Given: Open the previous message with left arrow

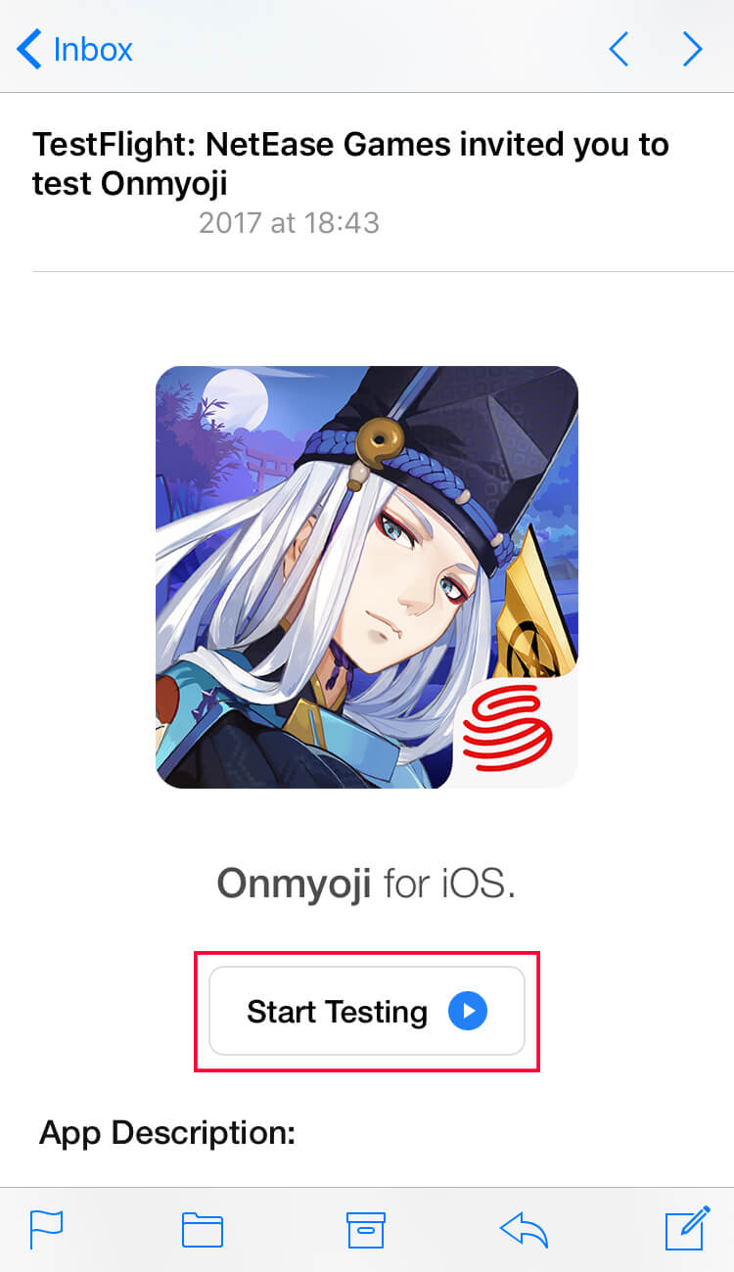Looking at the screenshot, I should tap(619, 49).
